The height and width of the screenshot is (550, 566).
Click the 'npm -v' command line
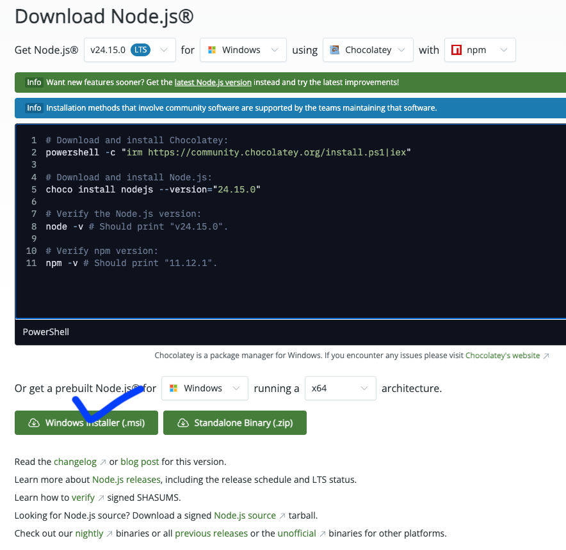131,263
